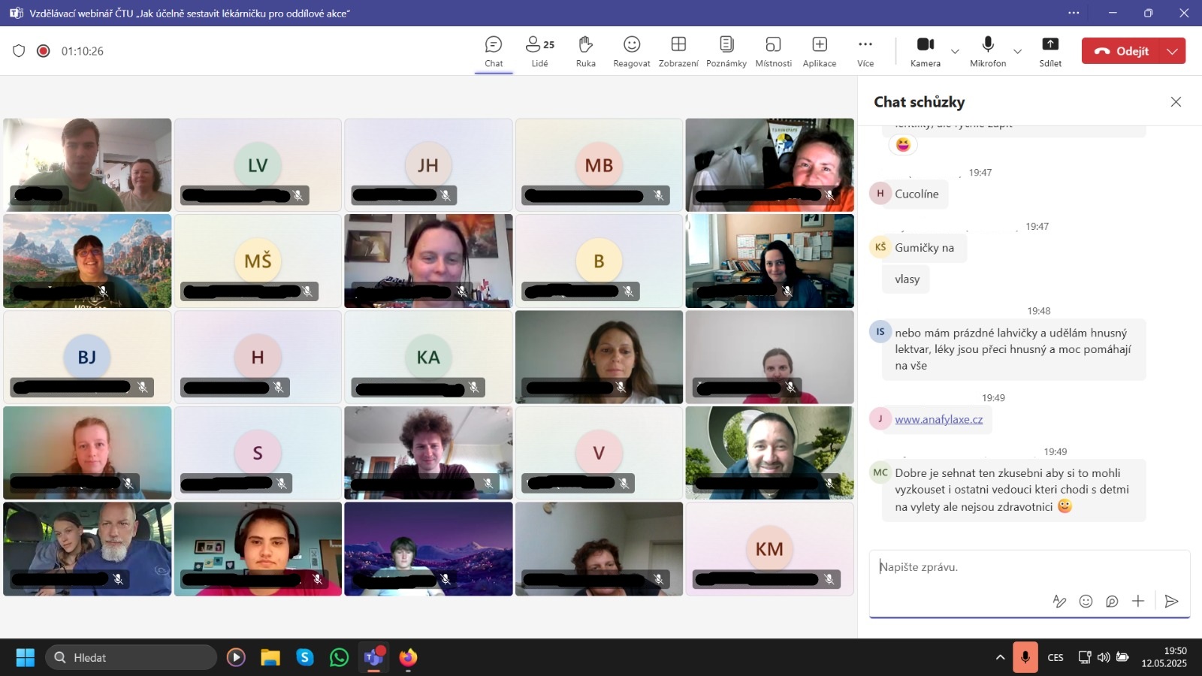Toggle the Mikrofon microphone
This screenshot has height=676, width=1202.
[988, 51]
